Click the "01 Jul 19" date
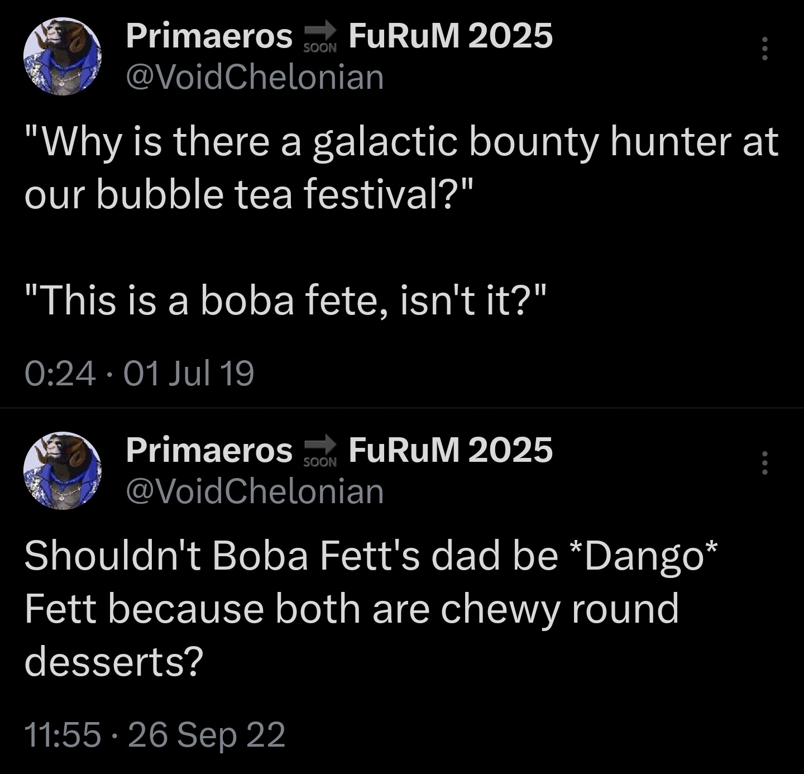The image size is (804, 774). pyautogui.click(x=189, y=373)
